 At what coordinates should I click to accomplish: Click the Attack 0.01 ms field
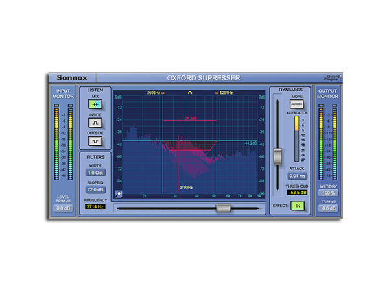[297, 176]
